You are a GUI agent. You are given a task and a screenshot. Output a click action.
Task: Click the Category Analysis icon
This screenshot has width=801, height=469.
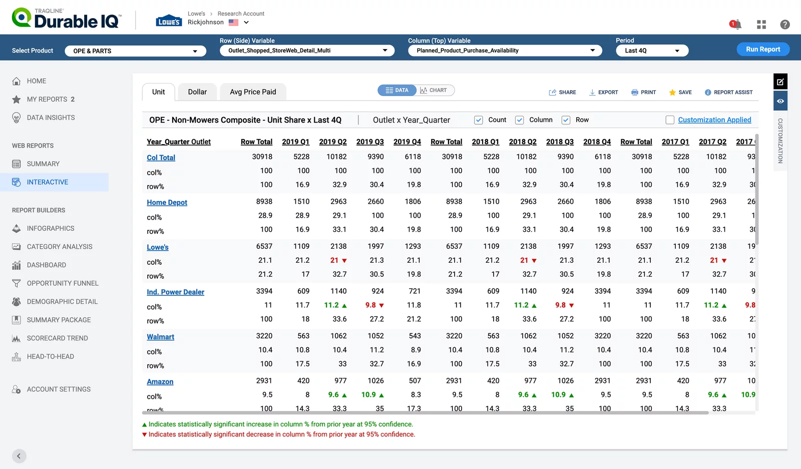[17, 247]
